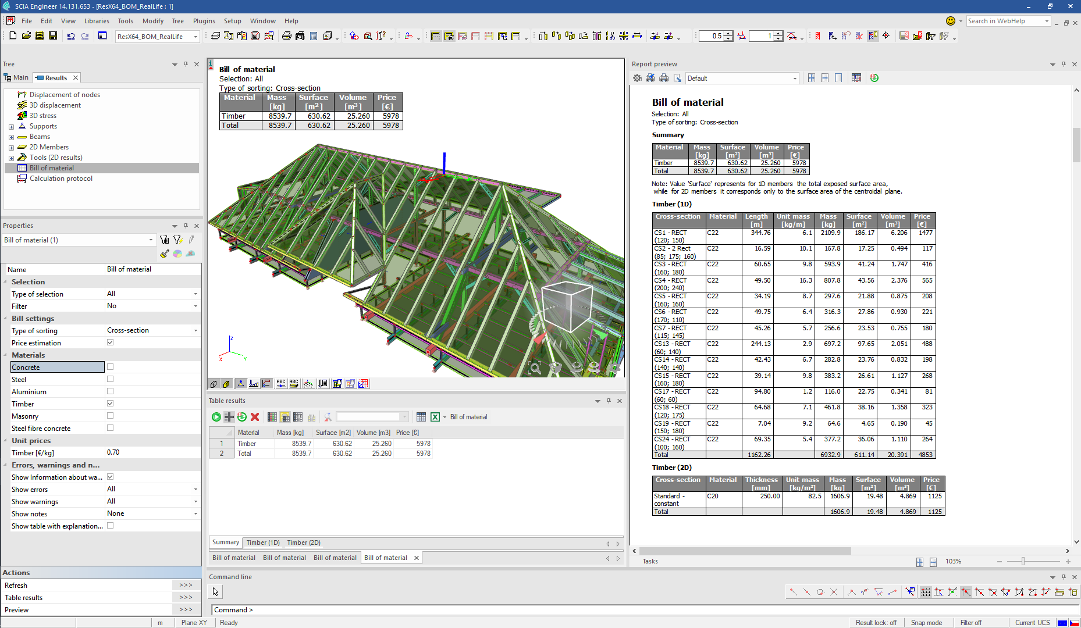
Task: Click the smiley feedback icon
Action: coord(950,21)
